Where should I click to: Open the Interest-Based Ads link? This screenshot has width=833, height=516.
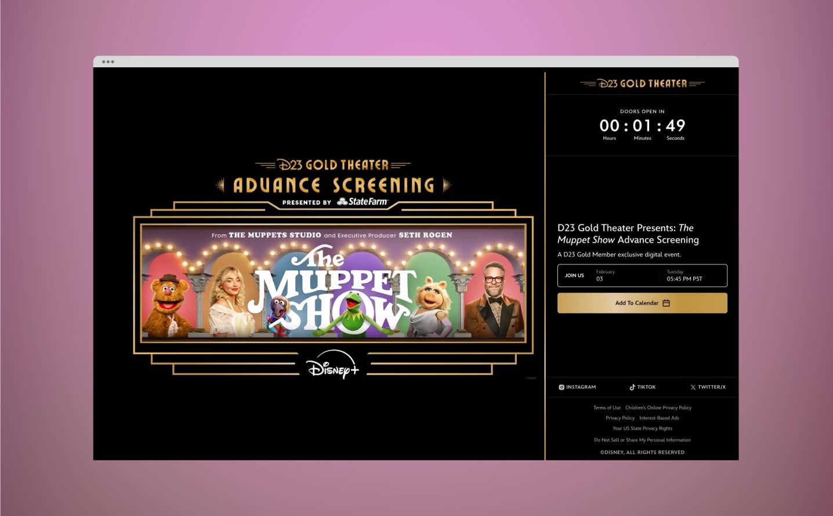[x=659, y=418]
